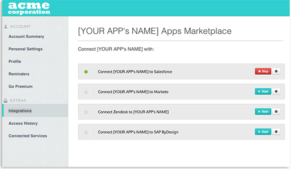The image size is (291, 169).
Task: Open settings gear for Salesforce connection
Action: pos(276,71)
